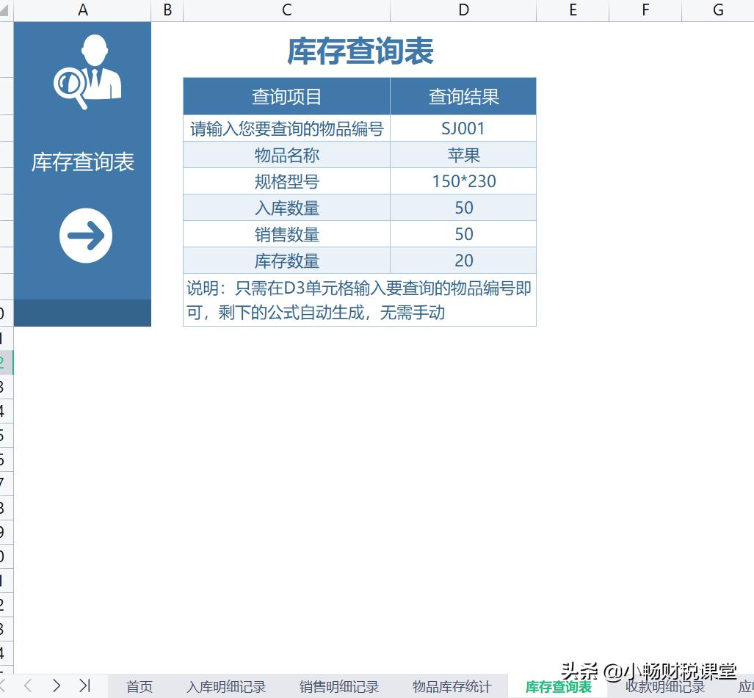Select column D header

pyautogui.click(x=463, y=10)
